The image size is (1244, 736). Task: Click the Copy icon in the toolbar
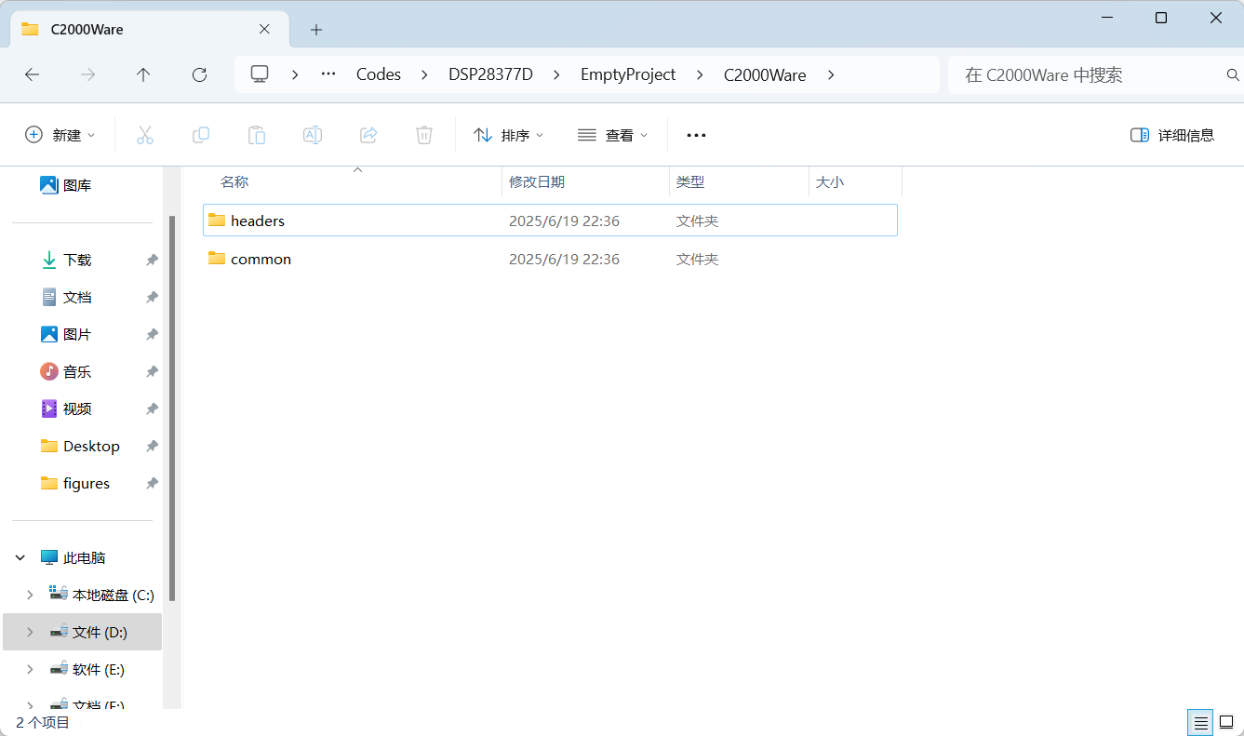pyautogui.click(x=201, y=134)
